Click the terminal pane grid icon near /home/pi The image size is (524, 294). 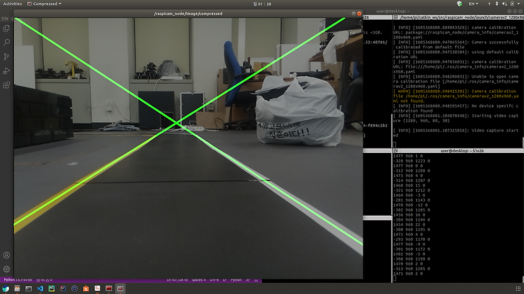395,17
